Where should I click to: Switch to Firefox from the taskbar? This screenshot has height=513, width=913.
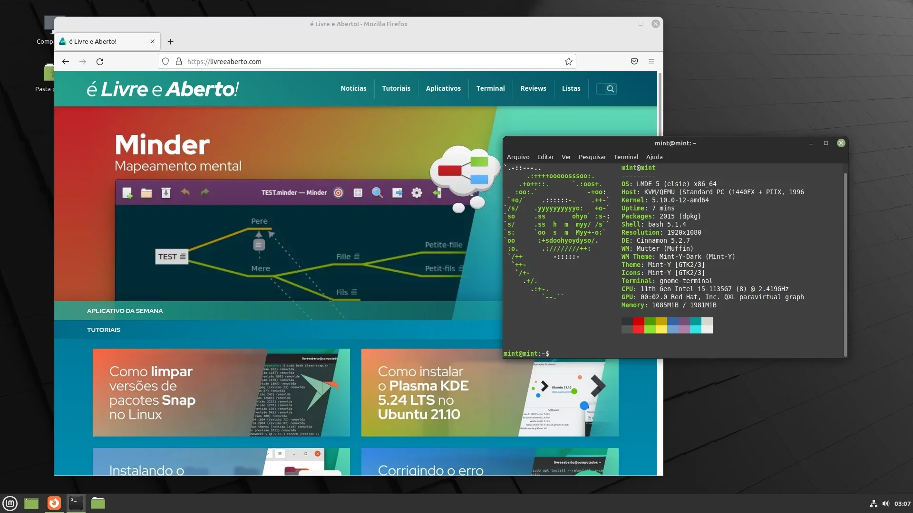54,503
